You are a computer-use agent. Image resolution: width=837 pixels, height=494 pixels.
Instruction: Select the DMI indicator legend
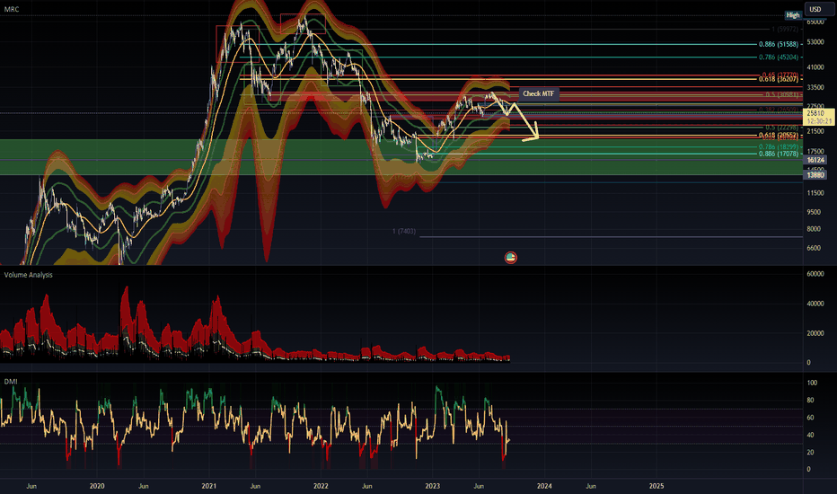[11, 382]
